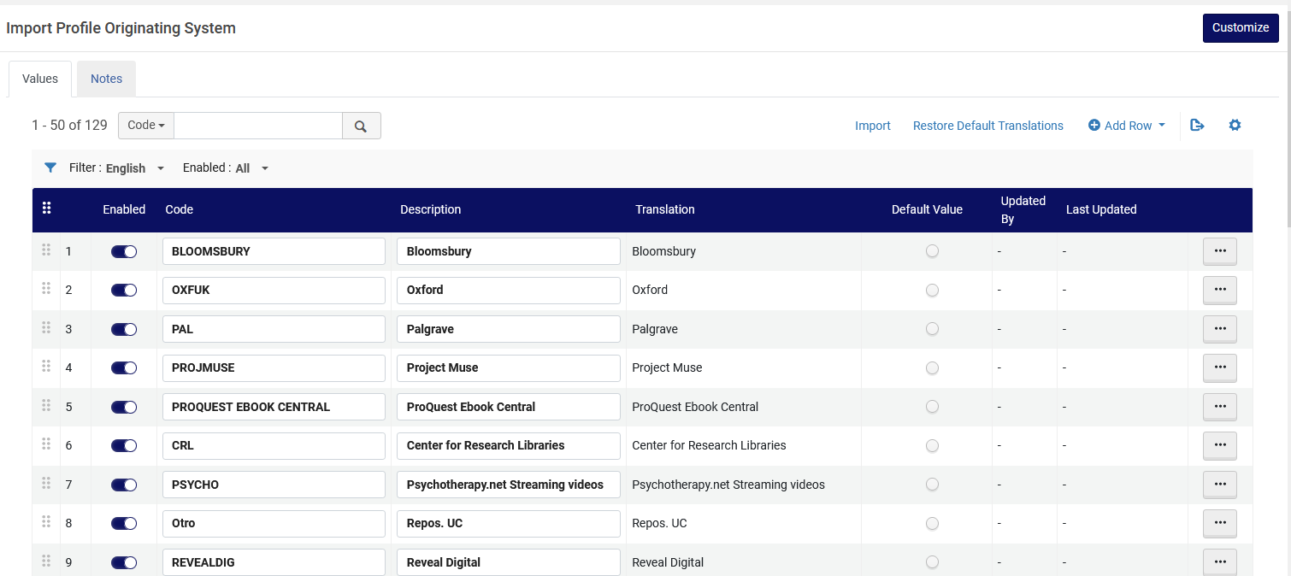
Task: Grab the drag handle for BLOOMSBURY row
Action: 46,250
